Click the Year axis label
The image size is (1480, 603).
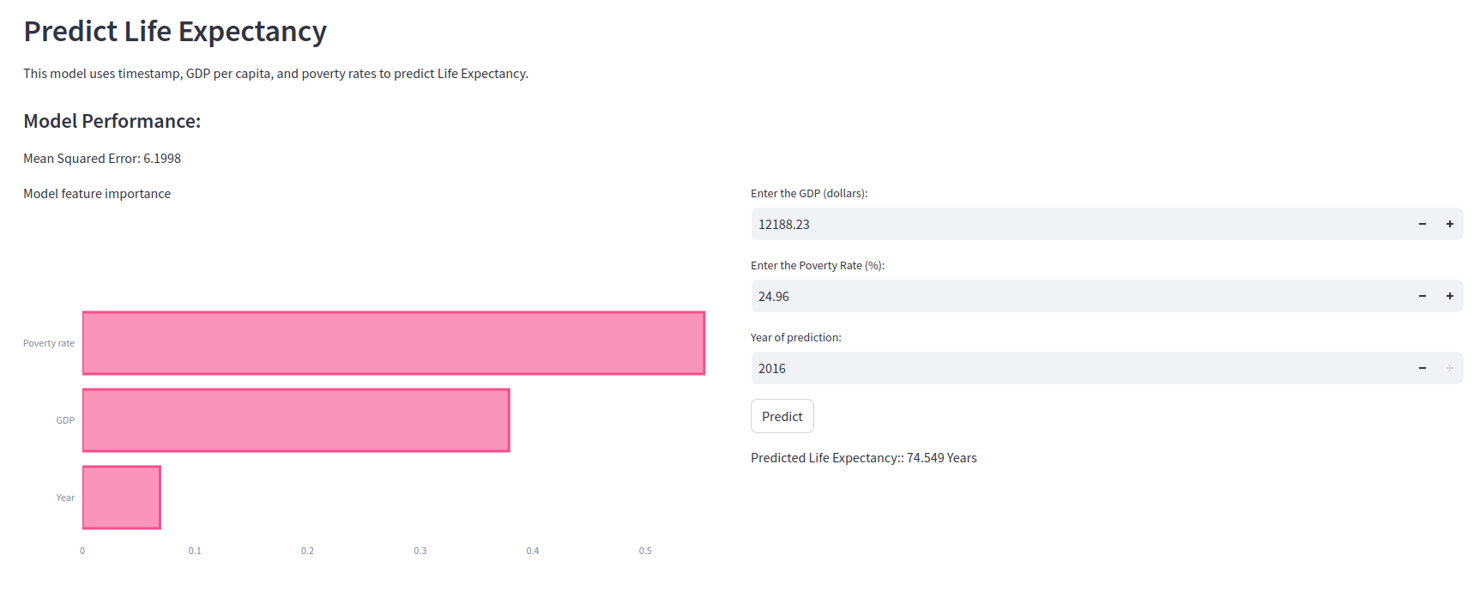pos(65,497)
